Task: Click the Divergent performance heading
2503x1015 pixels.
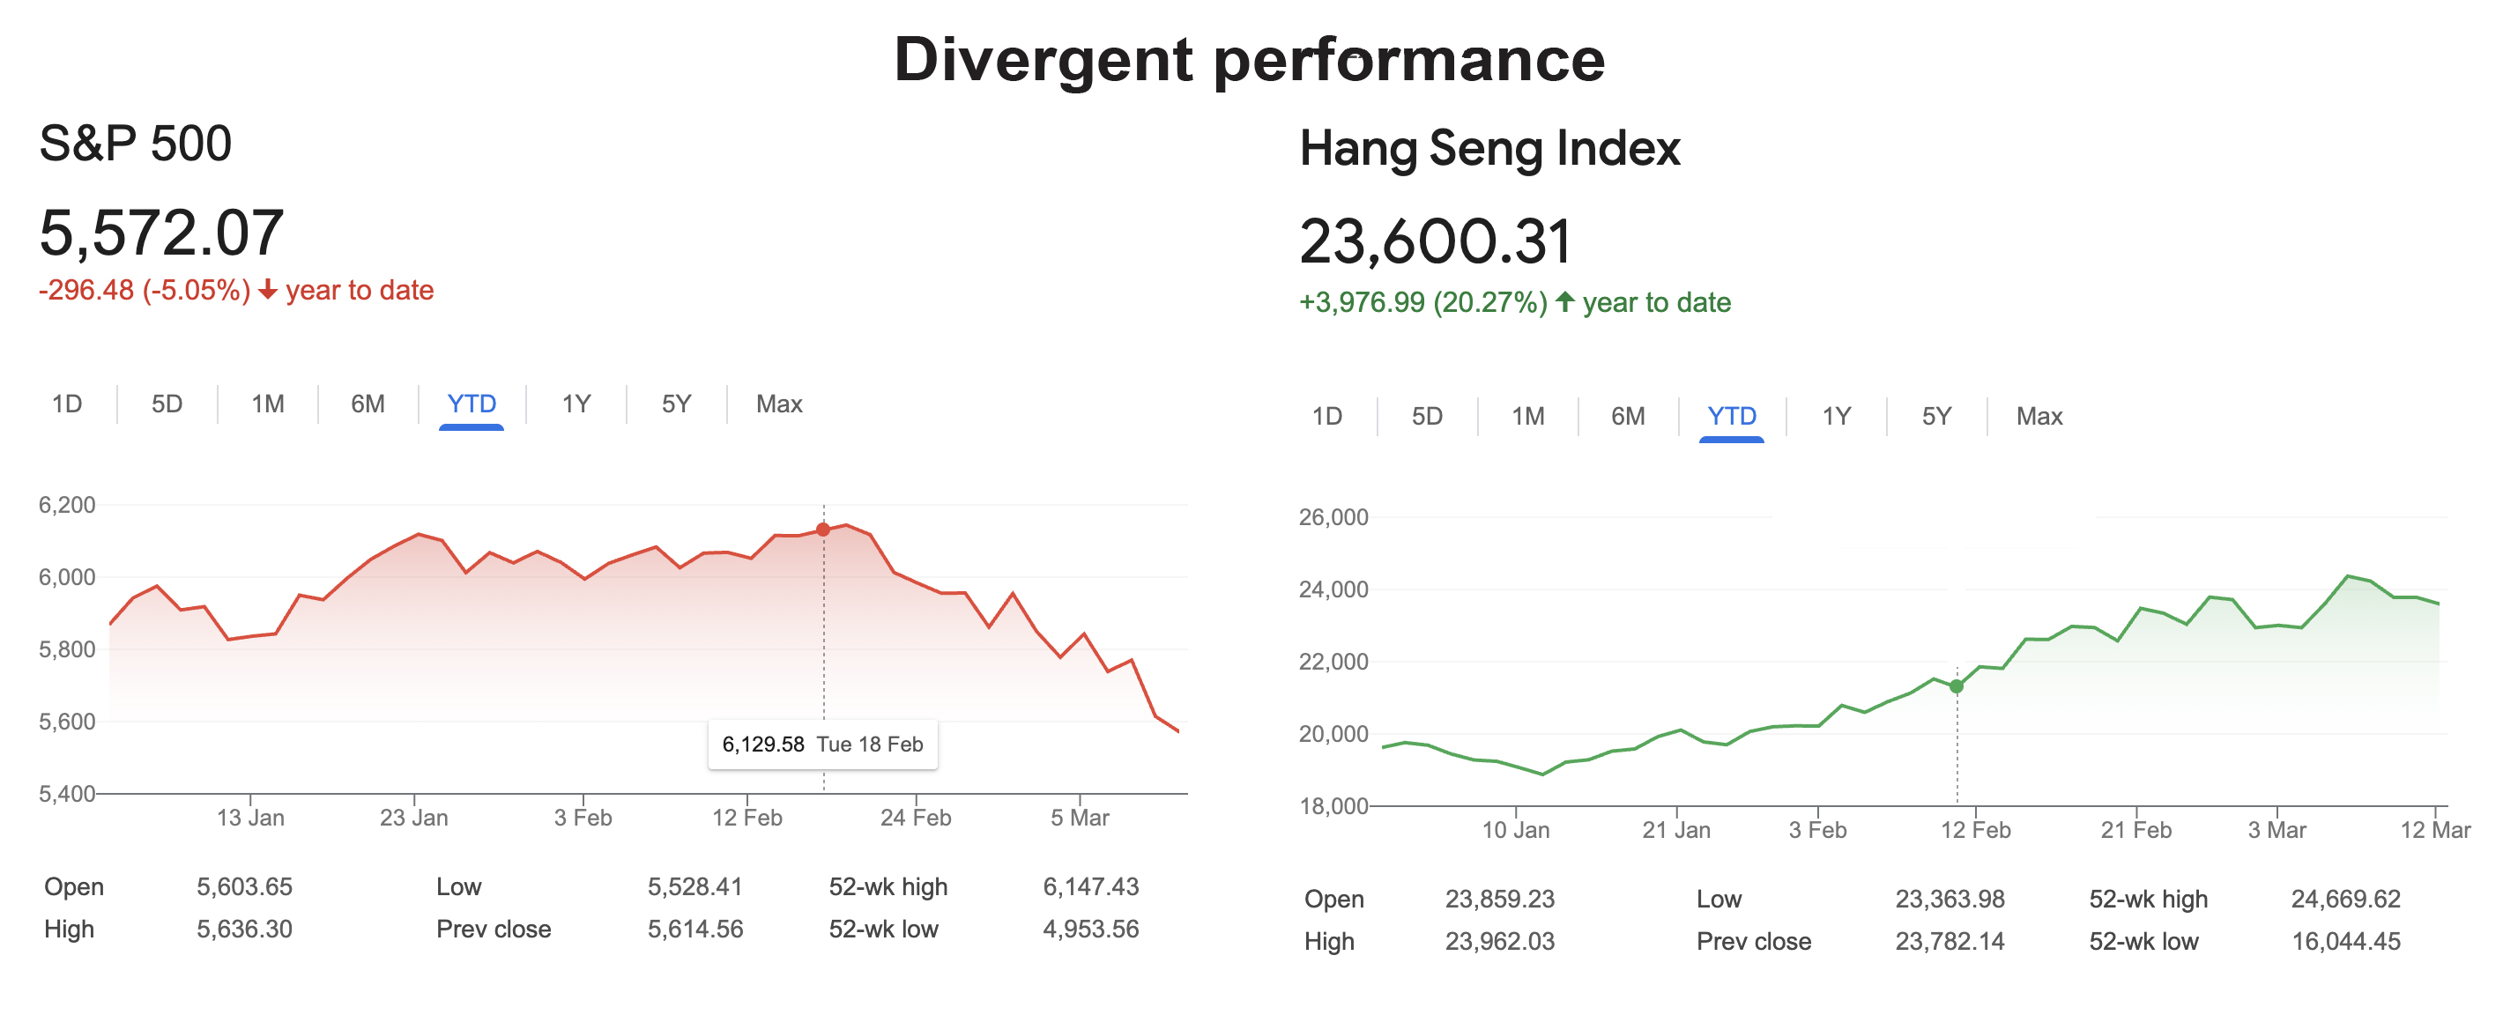Action: tap(1250, 59)
